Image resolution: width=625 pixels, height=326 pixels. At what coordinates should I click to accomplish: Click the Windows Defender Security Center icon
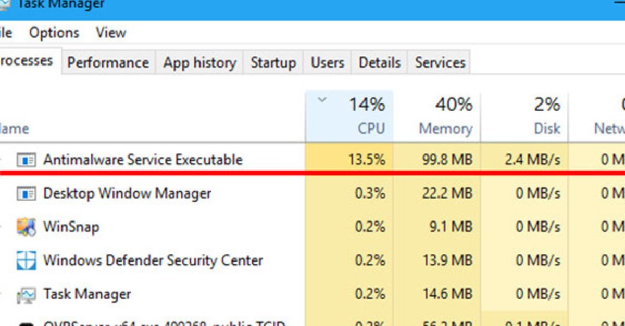(x=26, y=260)
